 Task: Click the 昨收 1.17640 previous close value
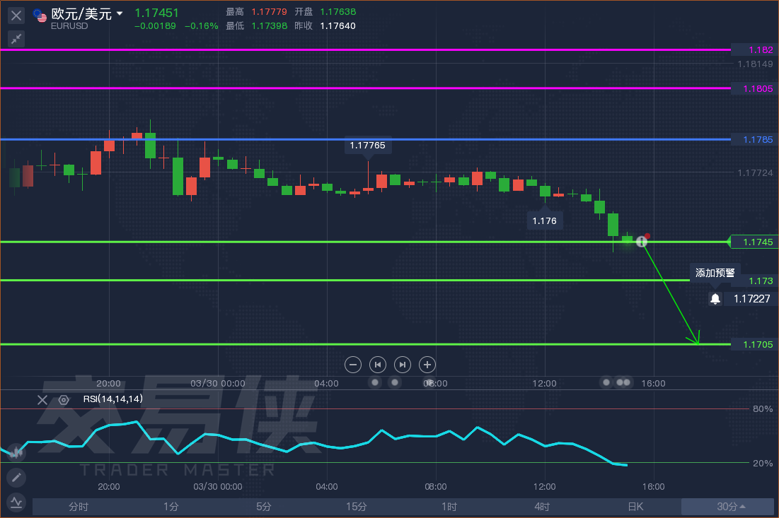(325, 26)
